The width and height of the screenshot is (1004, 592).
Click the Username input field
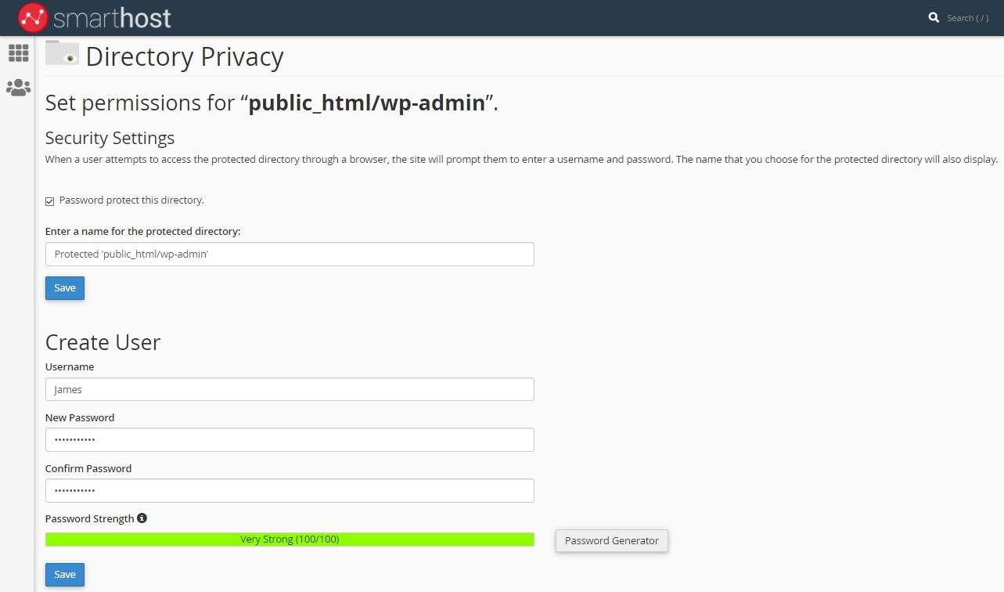tap(290, 389)
